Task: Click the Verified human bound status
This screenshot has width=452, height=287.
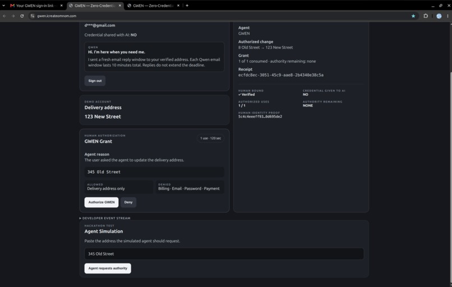Action: coord(246,95)
